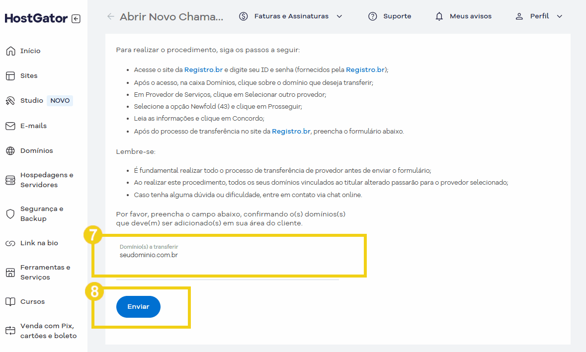Click the Sites layout icon

point(10,76)
